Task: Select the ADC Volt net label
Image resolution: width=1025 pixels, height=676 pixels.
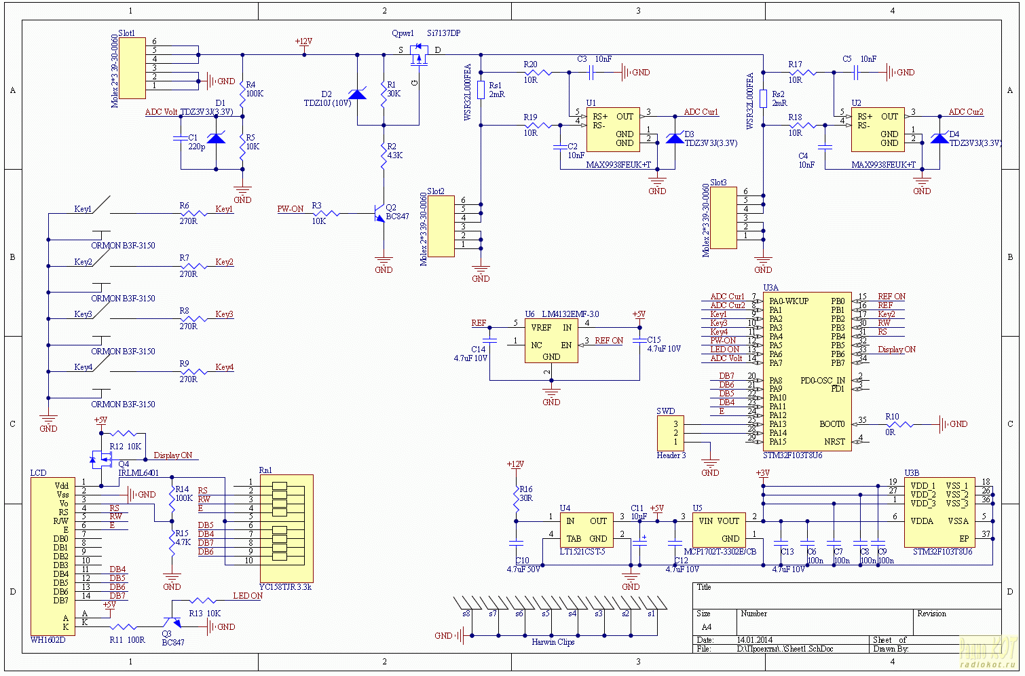Action: tap(161, 112)
